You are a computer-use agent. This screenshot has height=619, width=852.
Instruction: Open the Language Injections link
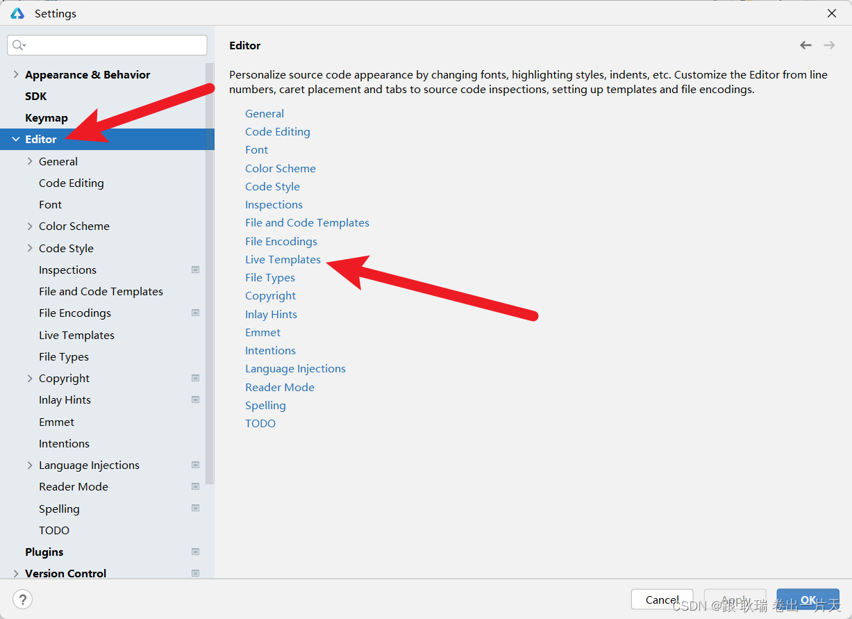click(295, 368)
